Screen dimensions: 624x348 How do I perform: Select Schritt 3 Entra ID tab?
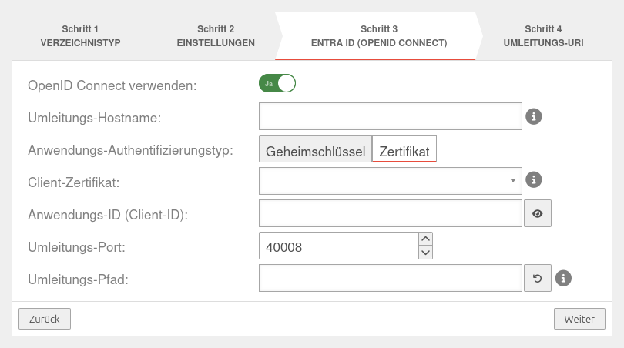click(x=378, y=36)
